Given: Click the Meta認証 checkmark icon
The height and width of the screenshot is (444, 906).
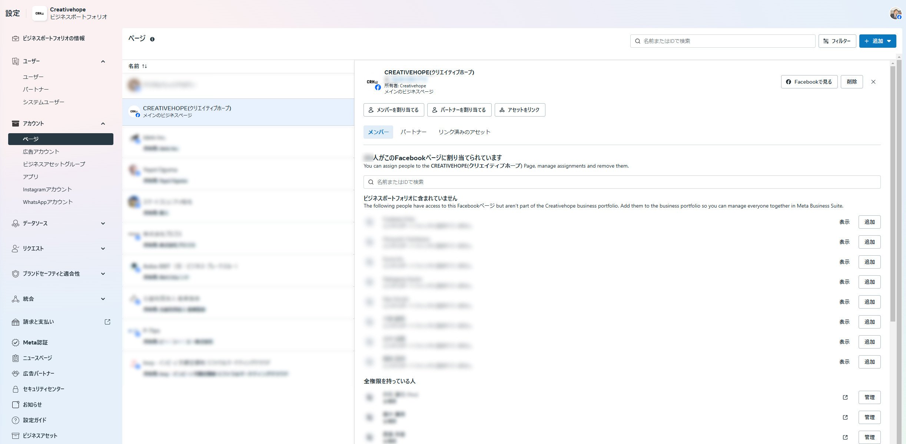Looking at the screenshot, I should click(16, 343).
